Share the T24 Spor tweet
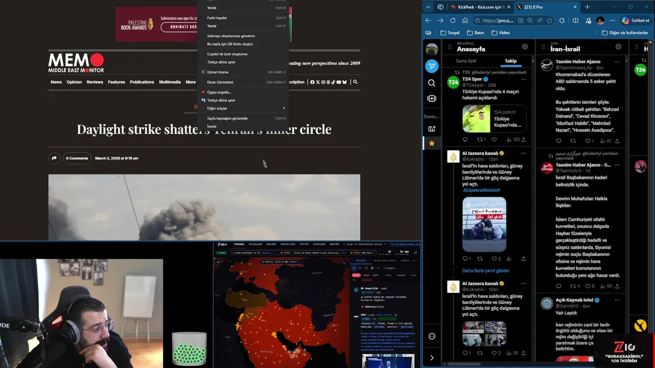This screenshot has height=368, width=655. pos(523,140)
